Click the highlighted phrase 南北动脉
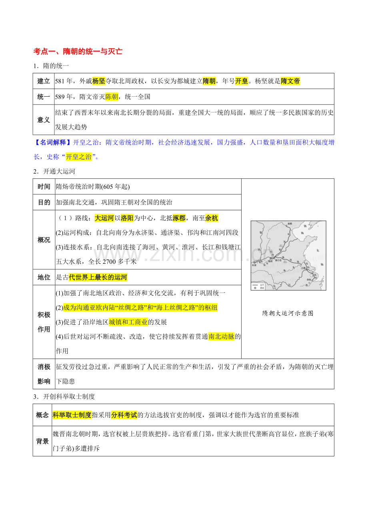The width and height of the screenshot is (368, 522). pos(221,336)
